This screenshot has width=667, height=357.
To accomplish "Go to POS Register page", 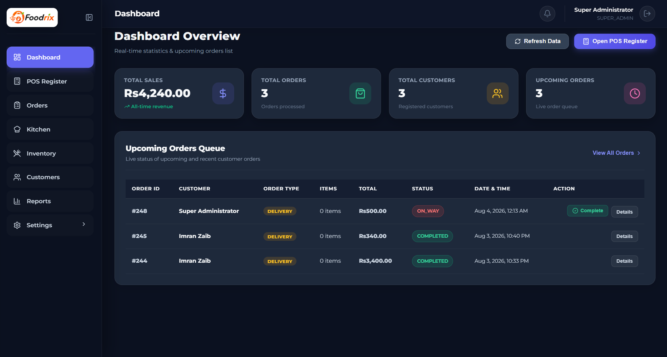I will pyautogui.click(x=50, y=81).
